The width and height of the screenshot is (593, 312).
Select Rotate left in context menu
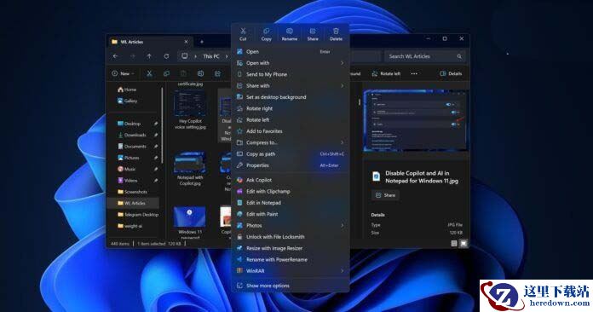pos(290,120)
